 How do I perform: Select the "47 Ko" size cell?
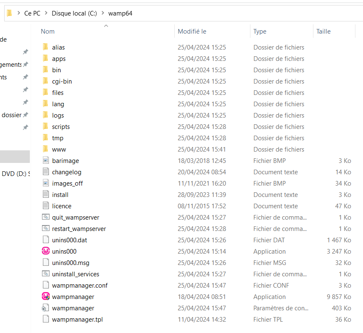tap(343, 206)
